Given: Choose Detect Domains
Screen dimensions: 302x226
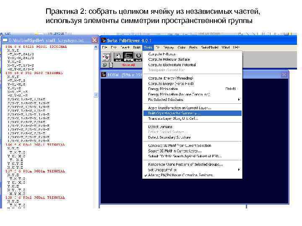Looking at the screenshot, I should pos(193,127).
